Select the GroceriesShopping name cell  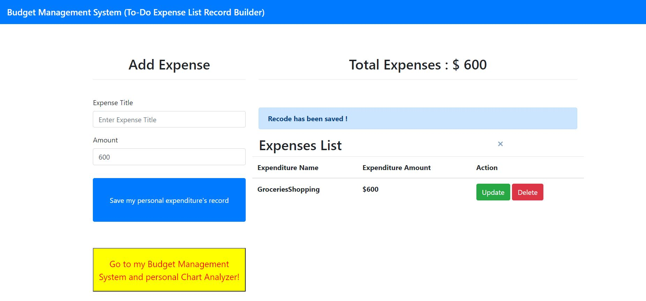[288, 189]
